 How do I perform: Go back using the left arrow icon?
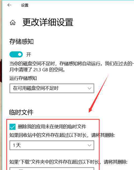pyautogui.click(x=9, y=5)
